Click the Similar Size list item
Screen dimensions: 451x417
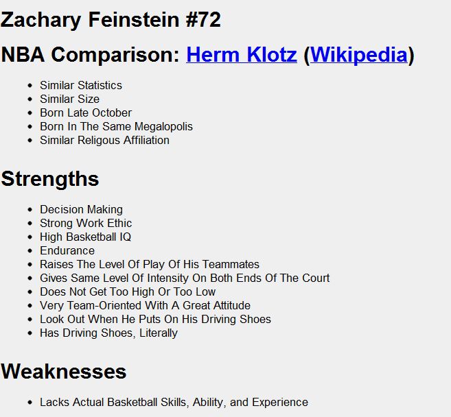(x=69, y=99)
